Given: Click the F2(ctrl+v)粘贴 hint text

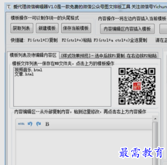Looking at the screenshot, I should point(77,40).
